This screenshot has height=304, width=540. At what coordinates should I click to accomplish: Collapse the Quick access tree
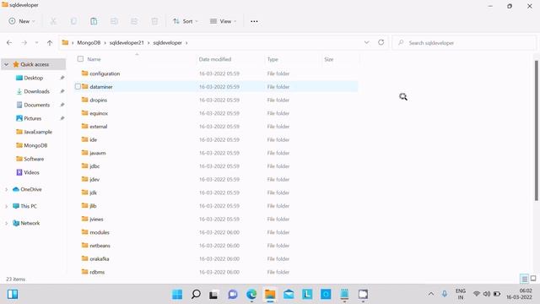(6, 64)
